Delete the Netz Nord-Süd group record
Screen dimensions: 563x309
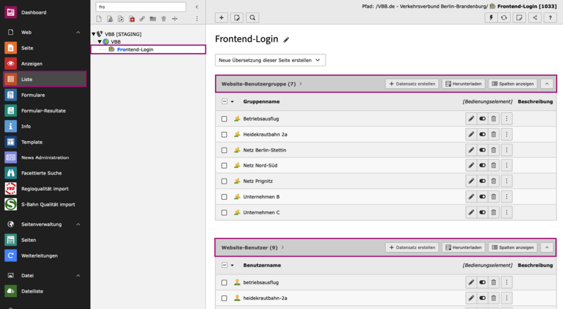coord(494,165)
